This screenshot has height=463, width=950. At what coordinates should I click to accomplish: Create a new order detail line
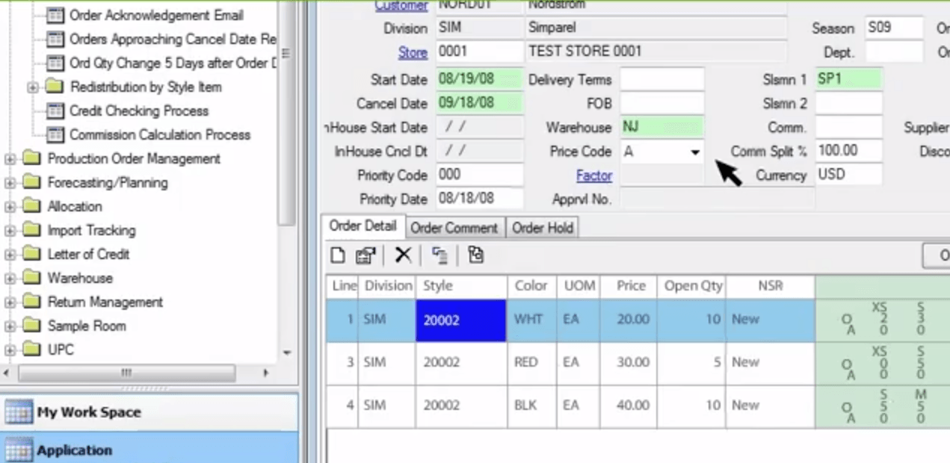(x=337, y=255)
